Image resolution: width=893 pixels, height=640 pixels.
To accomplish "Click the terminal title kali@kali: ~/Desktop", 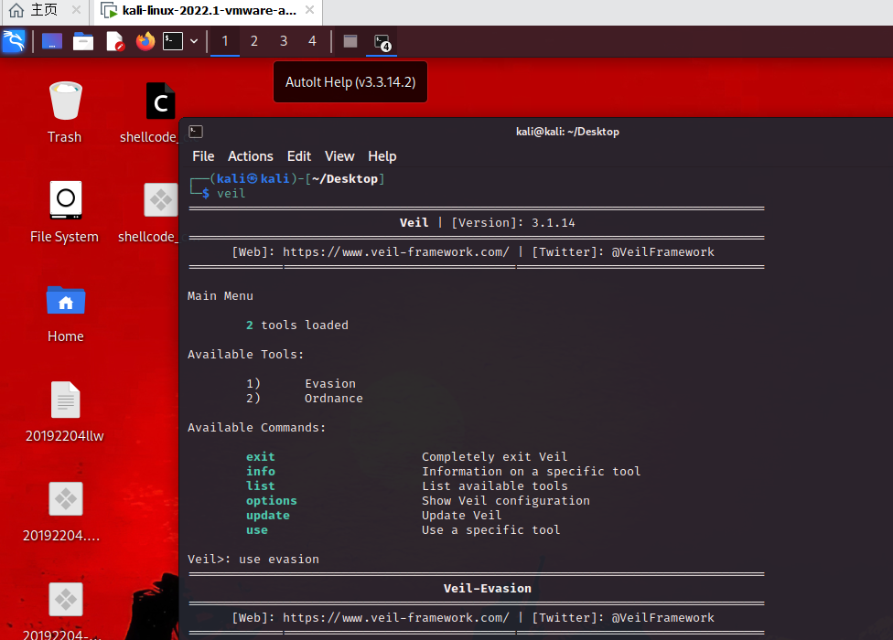I will 567,132.
